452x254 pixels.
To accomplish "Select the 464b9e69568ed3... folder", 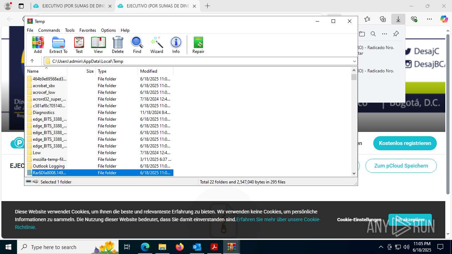I will [49, 79].
